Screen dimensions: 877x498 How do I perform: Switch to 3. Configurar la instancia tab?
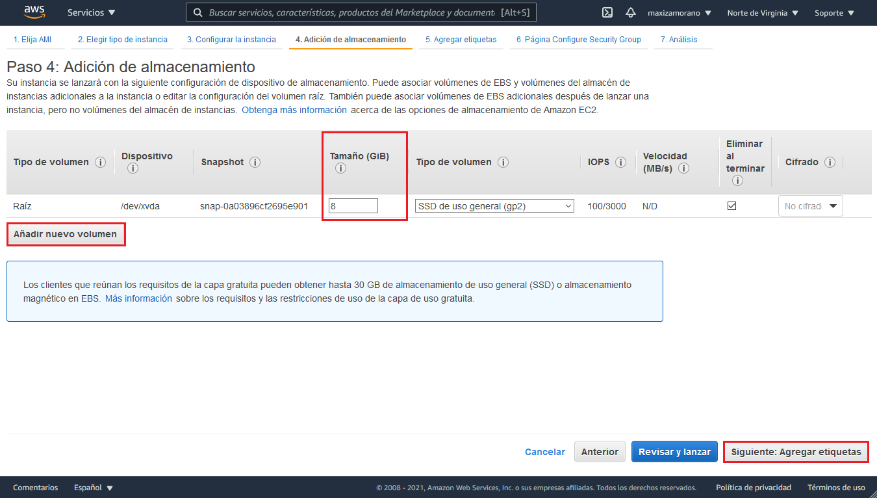(x=231, y=40)
